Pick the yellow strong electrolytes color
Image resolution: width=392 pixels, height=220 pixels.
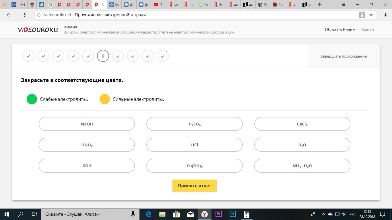(105, 99)
